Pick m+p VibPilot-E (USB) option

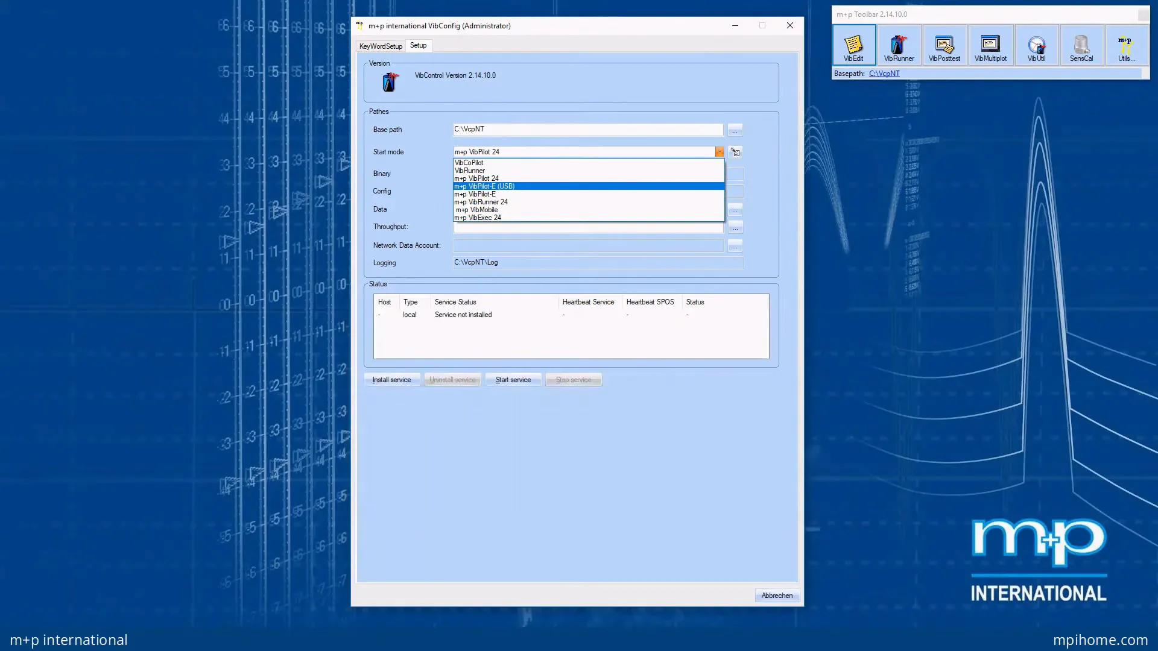(589, 186)
